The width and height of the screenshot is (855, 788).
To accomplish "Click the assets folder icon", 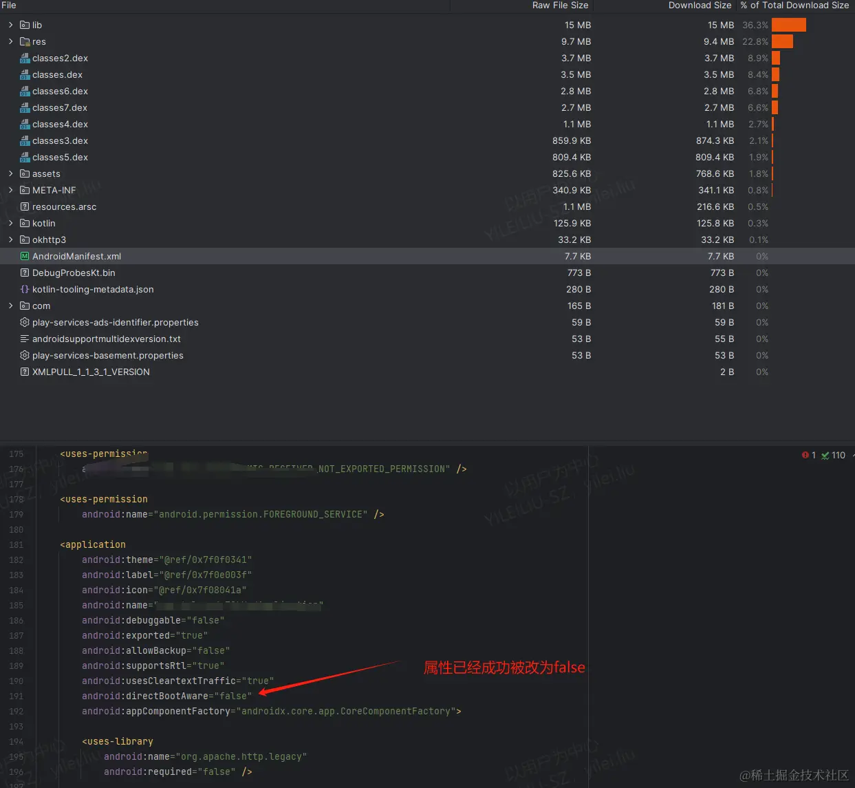I will (25, 173).
